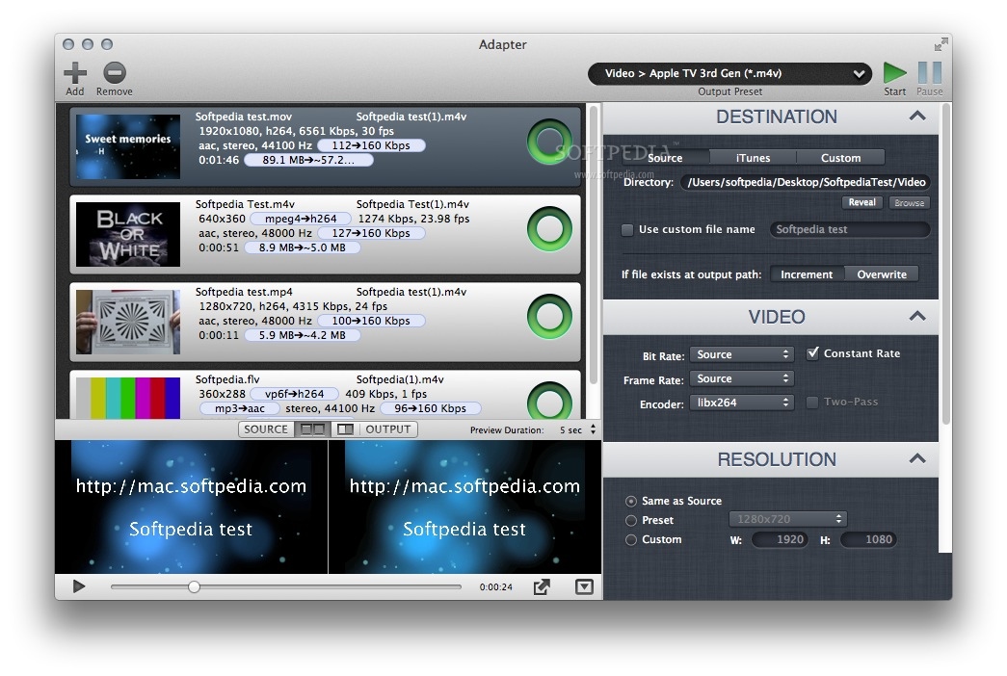Click vp6f→h264 codec conversion pill
The height and width of the screenshot is (676, 1007).
[x=295, y=394]
